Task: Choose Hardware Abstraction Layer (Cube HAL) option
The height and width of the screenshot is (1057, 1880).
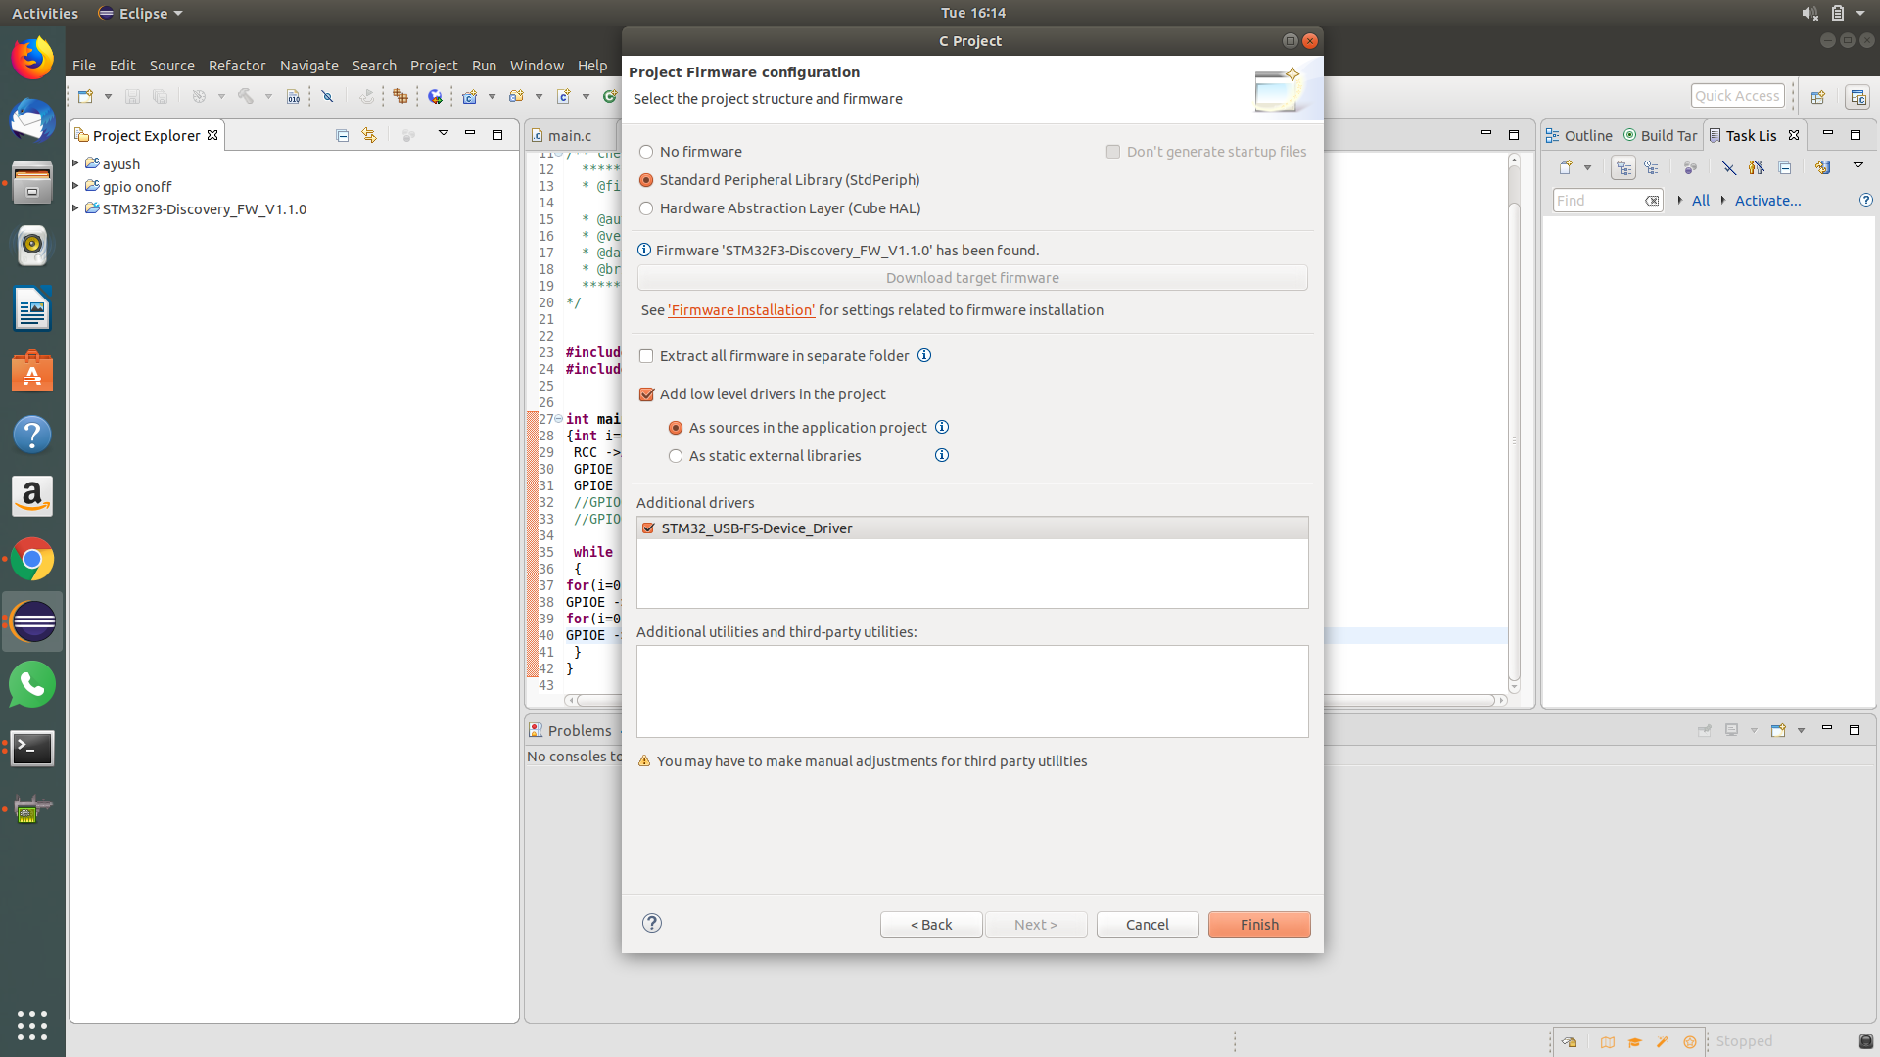Action: click(646, 208)
